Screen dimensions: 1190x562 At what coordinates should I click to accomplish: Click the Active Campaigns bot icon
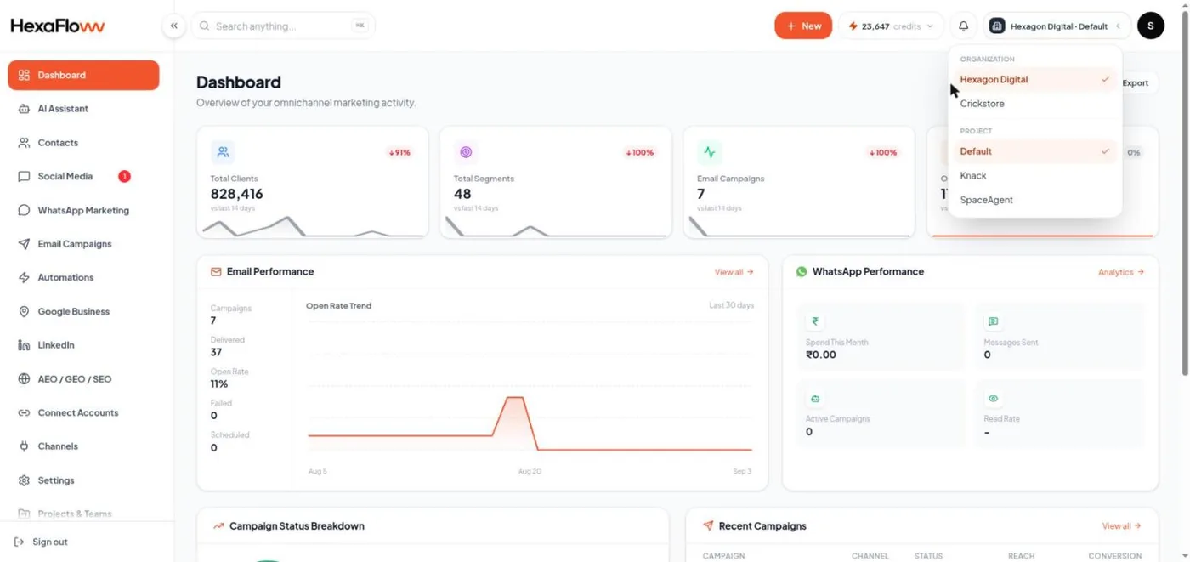[x=815, y=398]
